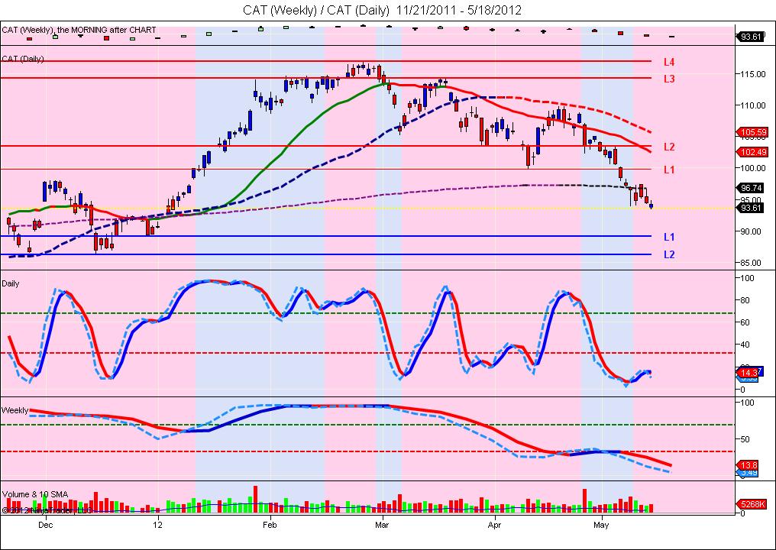Image resolution: width=776 pixels, height=550 pixels.
Task: Click the Mar date on the time axis
Action: (x=382, y=525)
